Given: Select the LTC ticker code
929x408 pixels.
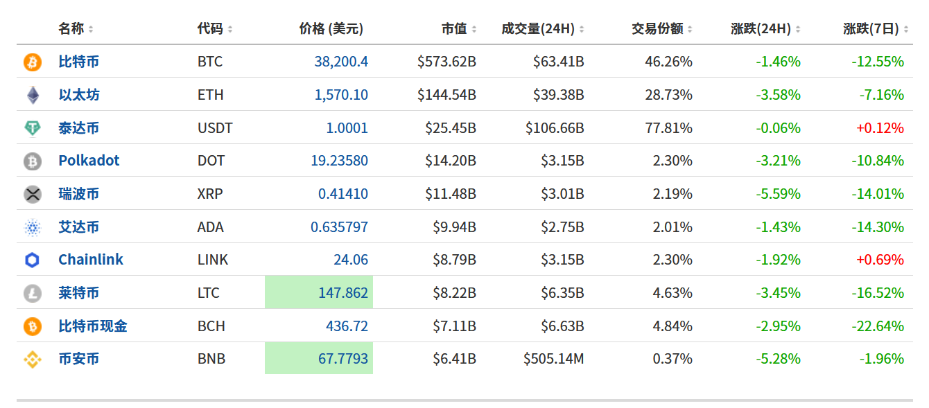Looking at the screenshot, I should pyautogui.click(x=209, y=293).
